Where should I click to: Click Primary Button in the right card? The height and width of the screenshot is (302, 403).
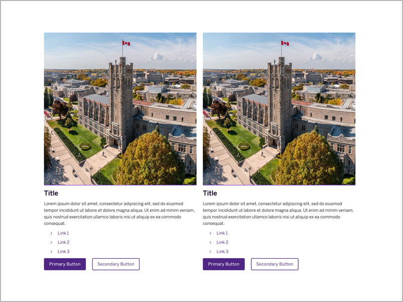click(x=224, y=264)
